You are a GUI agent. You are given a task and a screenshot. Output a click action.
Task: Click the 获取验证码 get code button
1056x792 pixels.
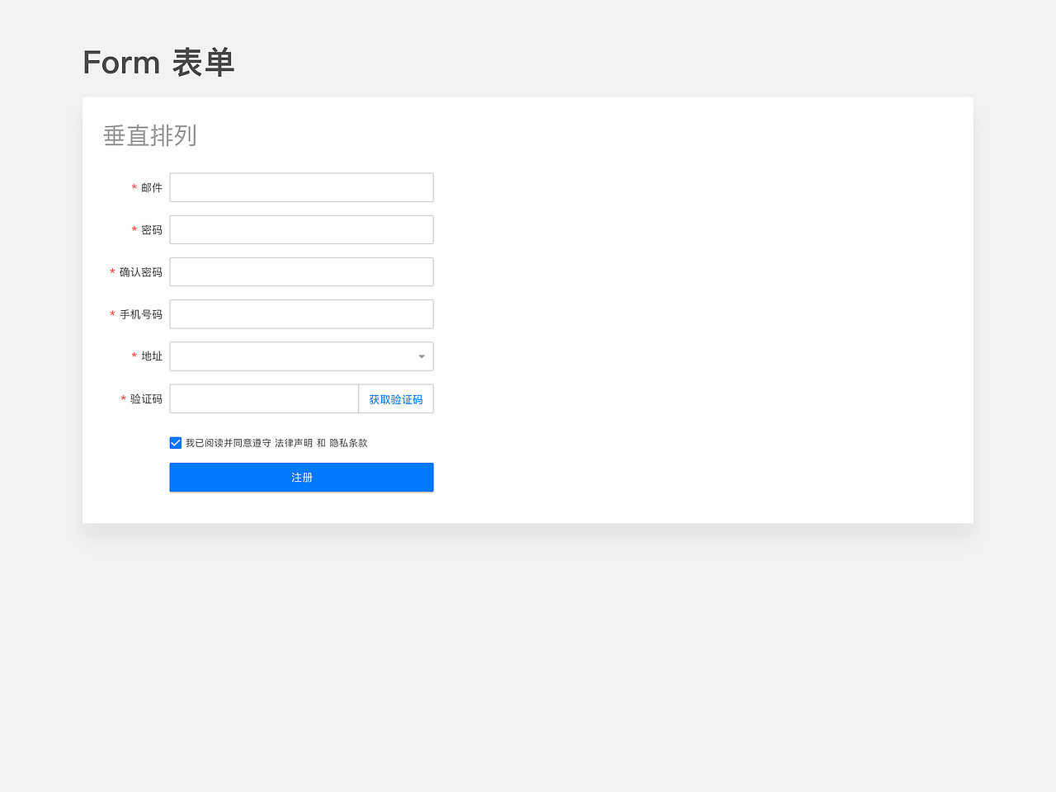(395, 398)
